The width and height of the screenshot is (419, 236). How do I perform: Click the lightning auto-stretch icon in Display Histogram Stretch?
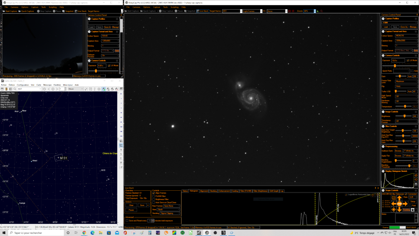pyautogui.click(x=416, y=175)
